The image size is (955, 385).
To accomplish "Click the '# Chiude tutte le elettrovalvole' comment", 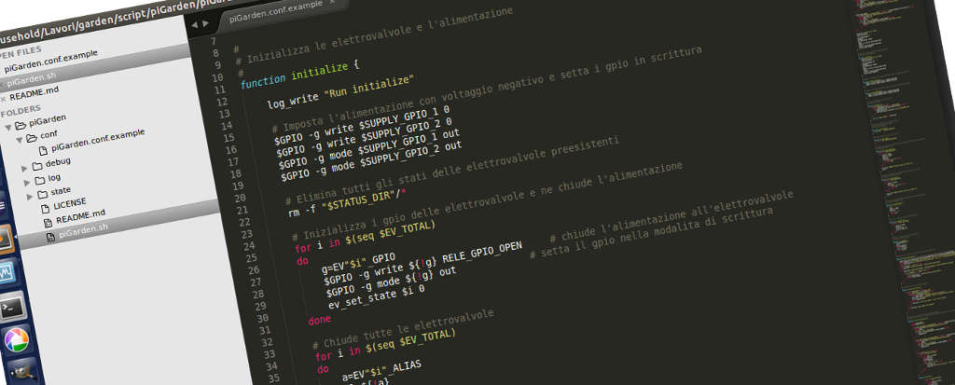I will pos(403,329).
